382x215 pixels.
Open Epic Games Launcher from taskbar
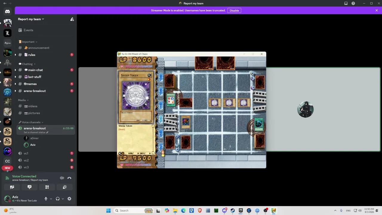241,211
